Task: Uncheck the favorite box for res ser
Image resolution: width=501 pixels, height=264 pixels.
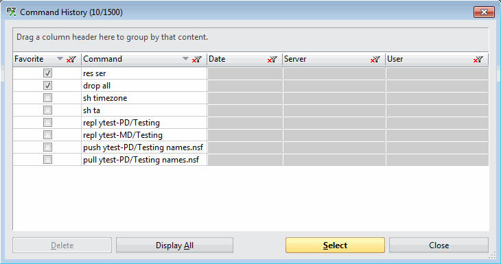Action: tap(47, 73)
